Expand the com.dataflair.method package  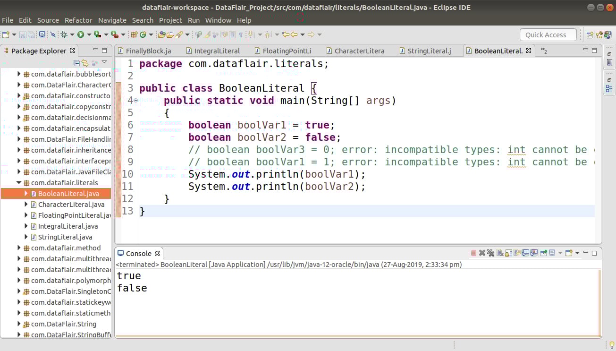tap(18, 248)
